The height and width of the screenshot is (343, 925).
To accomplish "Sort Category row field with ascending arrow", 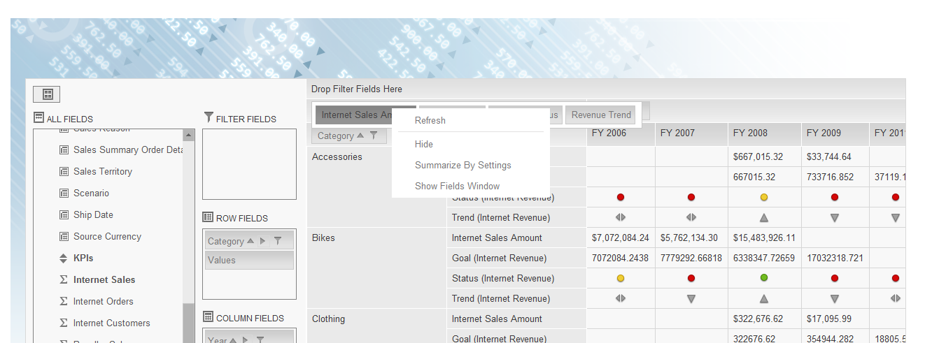I will pyautogui.click(x=250, y=241).
